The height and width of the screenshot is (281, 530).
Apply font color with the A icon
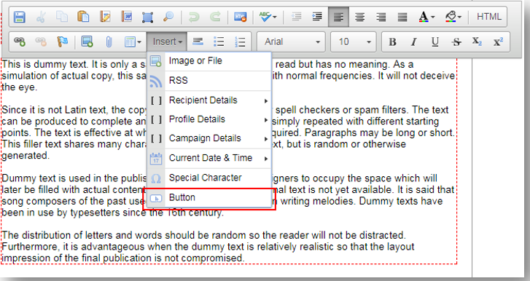point(424,17)
